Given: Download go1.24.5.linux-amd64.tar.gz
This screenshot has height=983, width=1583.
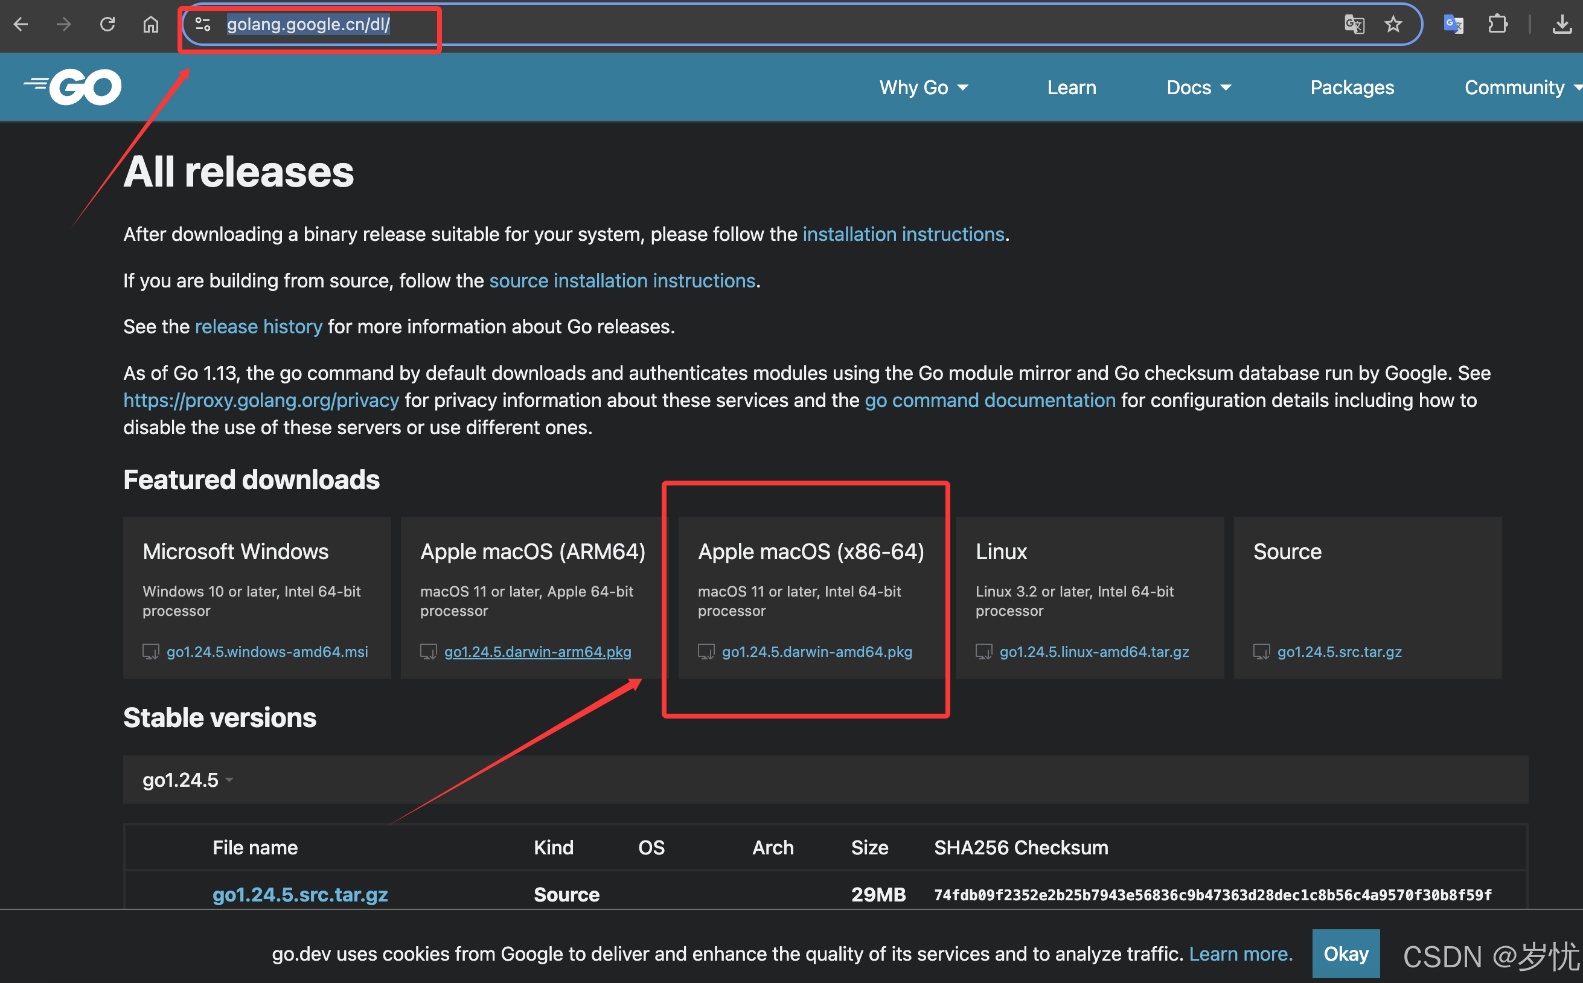Looking at the screenshot, I should (1094, 652).
